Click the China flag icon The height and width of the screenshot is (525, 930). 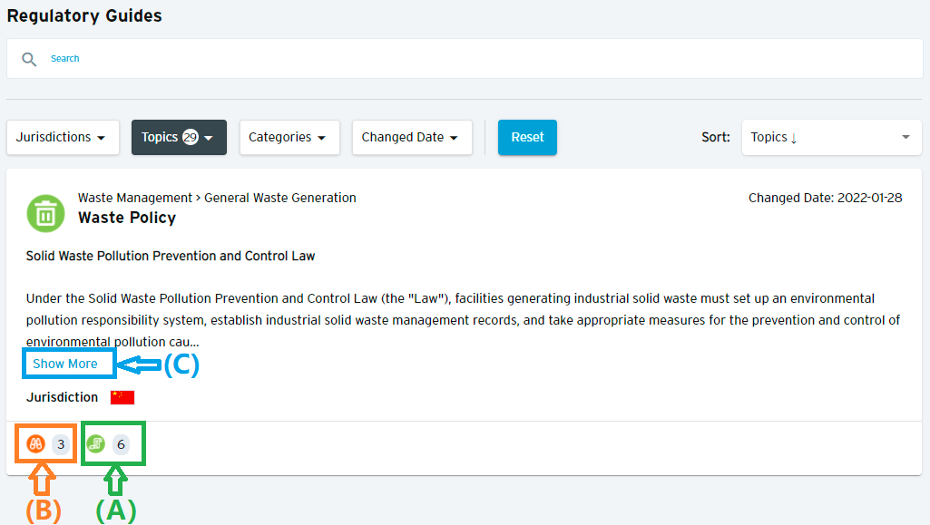coord(122,397)
